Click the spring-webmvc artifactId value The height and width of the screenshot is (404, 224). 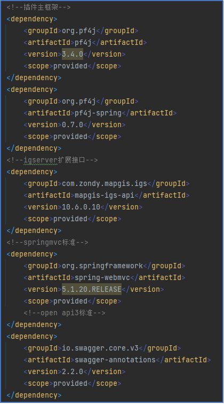pos(102,277)
